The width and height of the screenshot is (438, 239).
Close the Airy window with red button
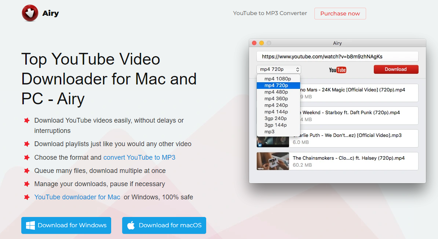(x=254, y=43)
